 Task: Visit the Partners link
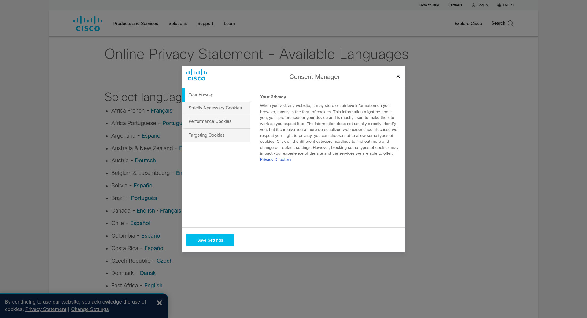tap(455, 5)
